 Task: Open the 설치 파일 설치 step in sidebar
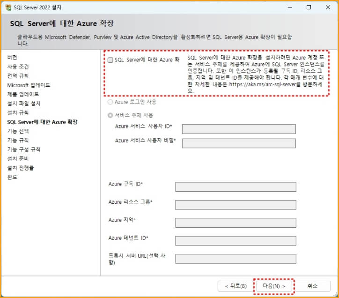24,104
